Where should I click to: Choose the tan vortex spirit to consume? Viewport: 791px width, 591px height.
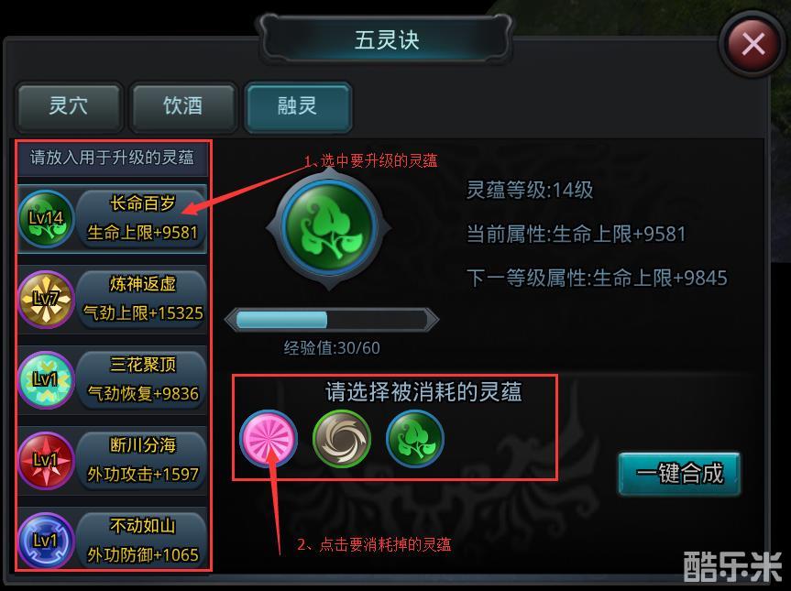tap(342, 439)
